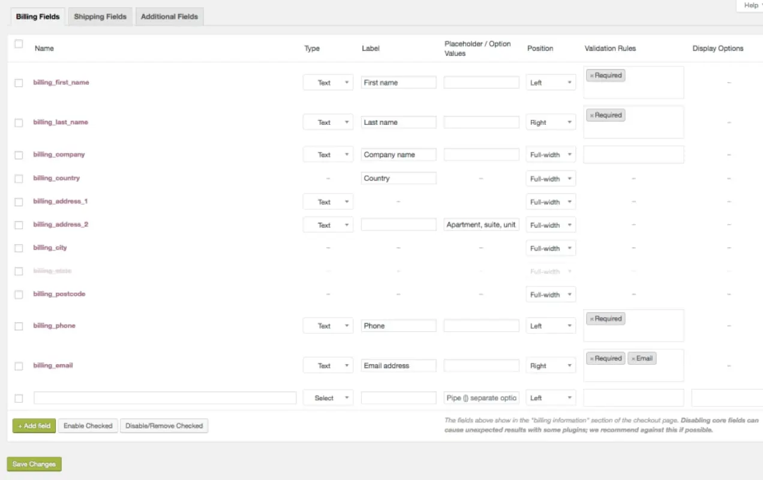
Task: Remove Required tag on billing_phone row
Action: (x=591, y=319)
